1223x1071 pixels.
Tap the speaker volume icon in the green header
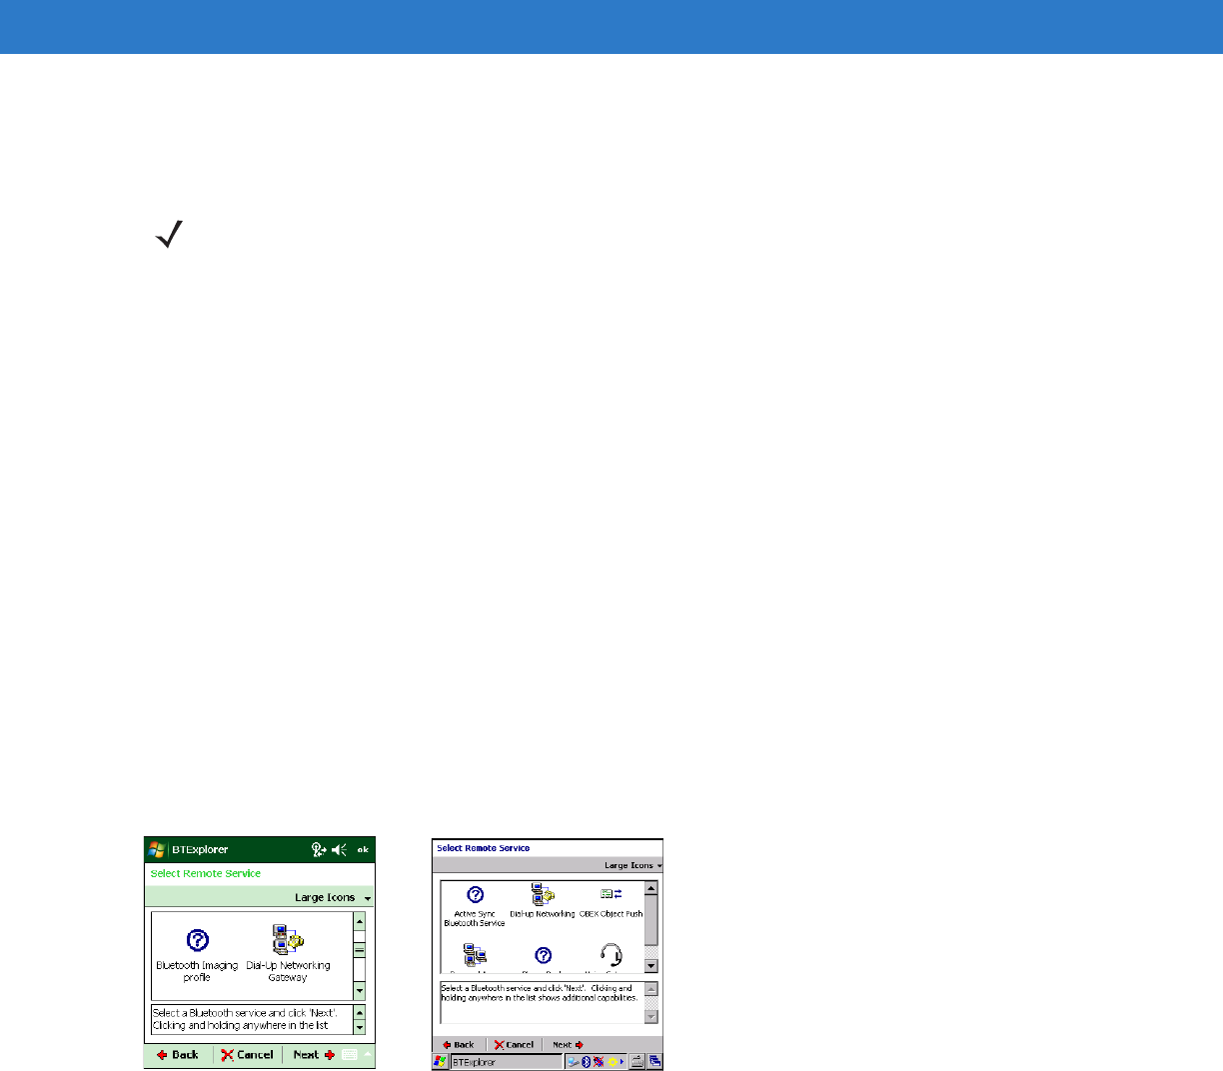pyautogui.click(x=340, y=849)
